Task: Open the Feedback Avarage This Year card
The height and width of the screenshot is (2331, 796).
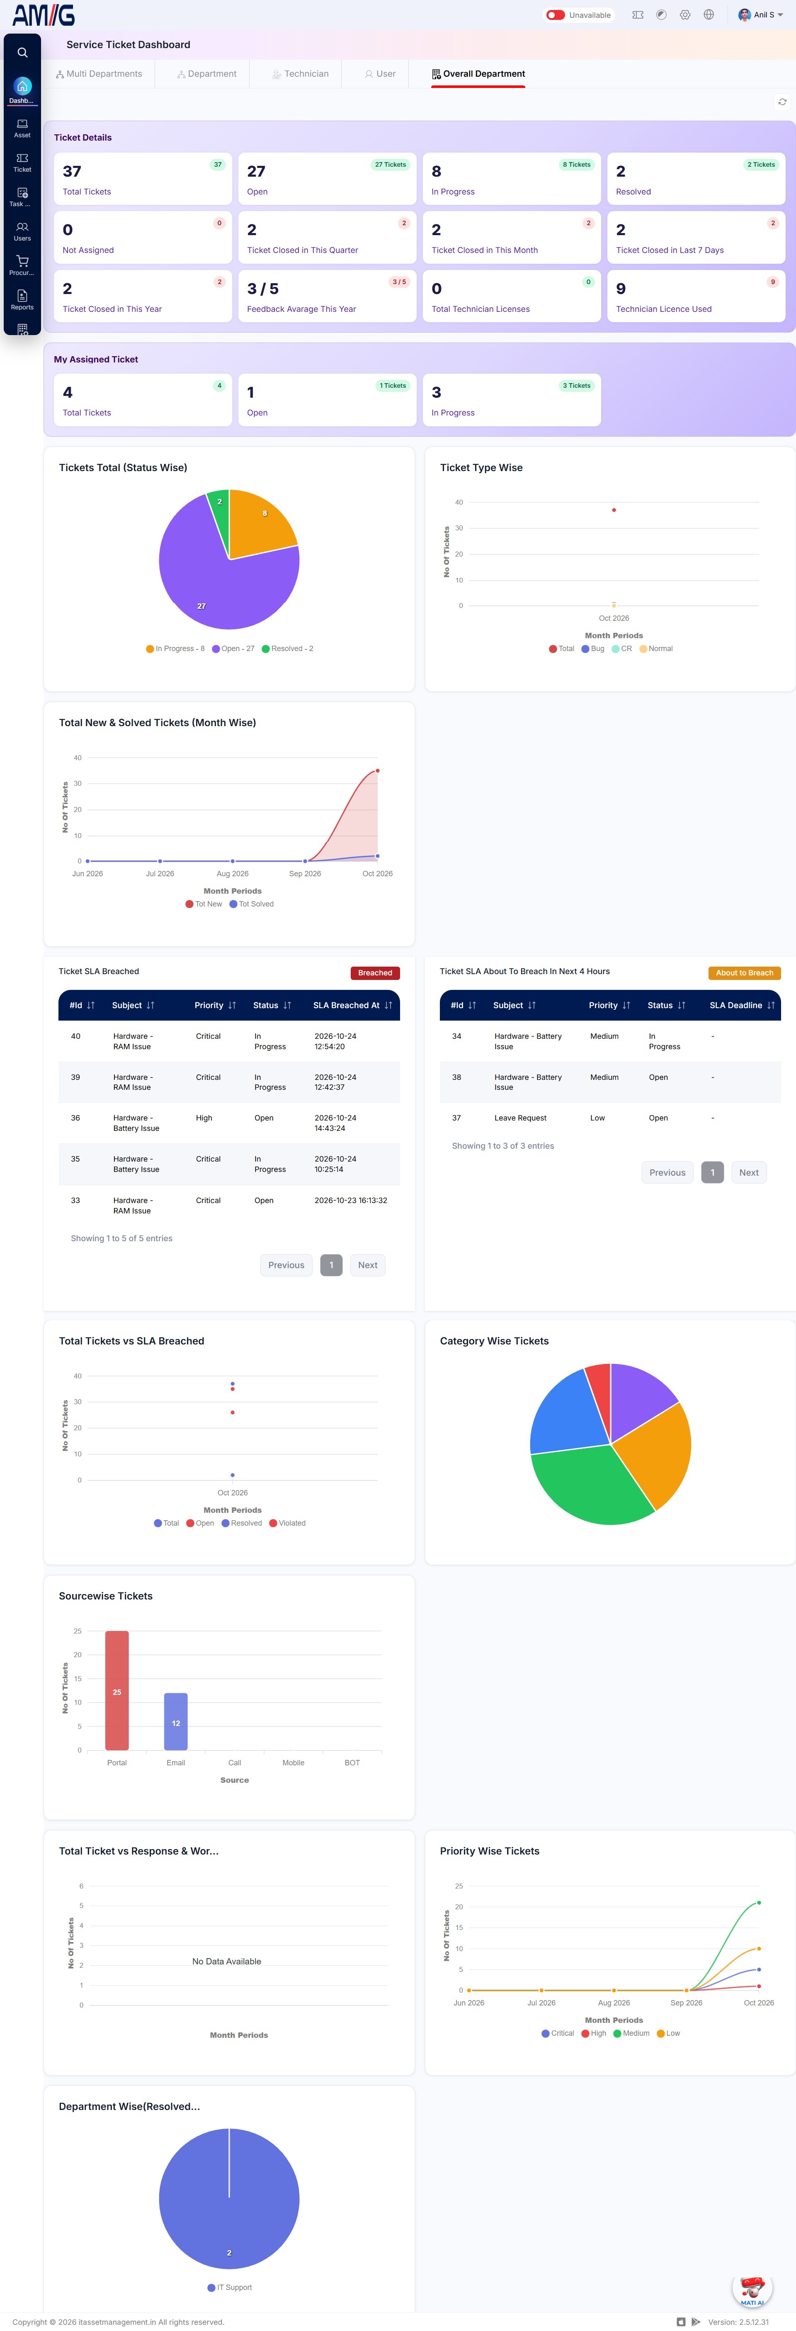Action: [x=328, y=297]
